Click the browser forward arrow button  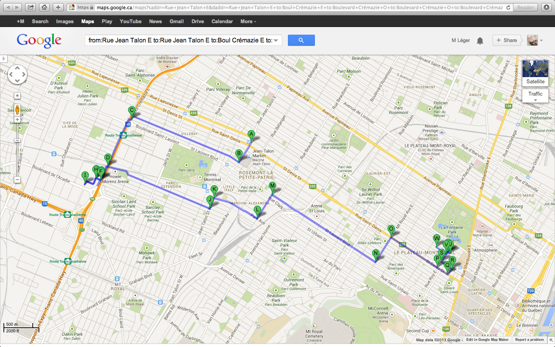(17, 7)
